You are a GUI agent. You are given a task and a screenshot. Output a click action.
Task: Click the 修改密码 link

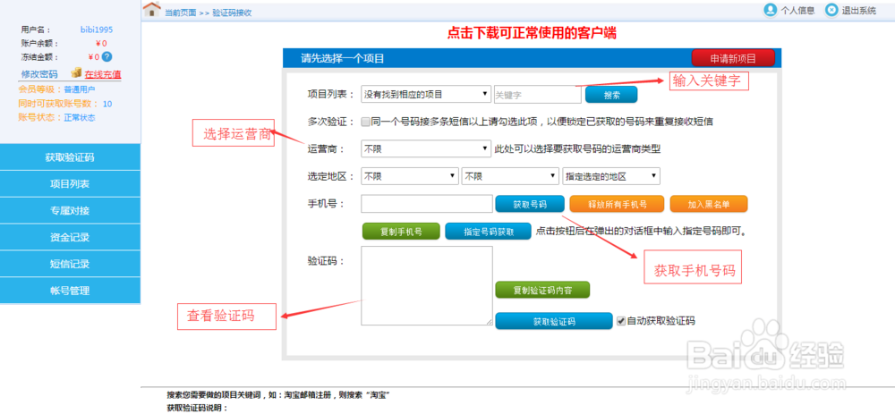(39, 73)
